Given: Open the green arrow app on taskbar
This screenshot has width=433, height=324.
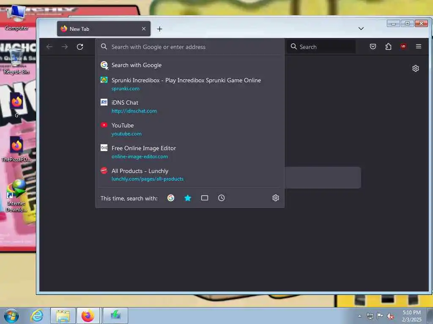Looking at the screenshot, I should [115, 316].
